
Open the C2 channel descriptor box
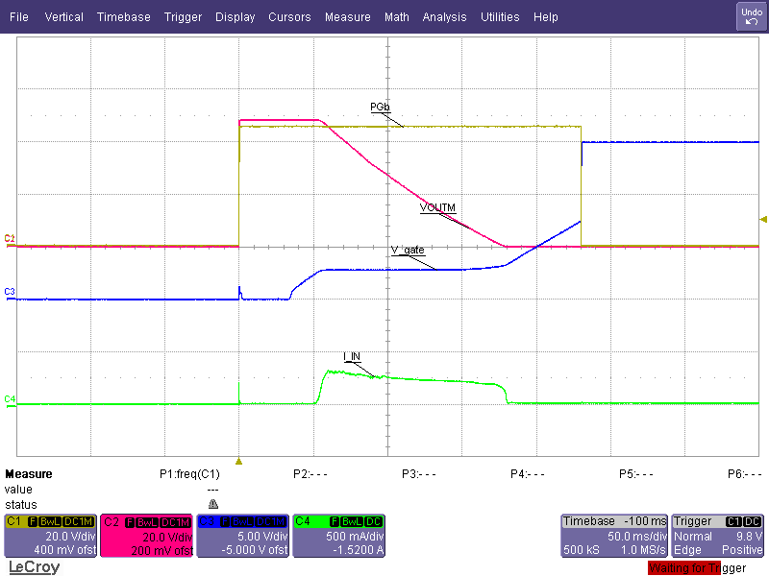click(147, 535)
